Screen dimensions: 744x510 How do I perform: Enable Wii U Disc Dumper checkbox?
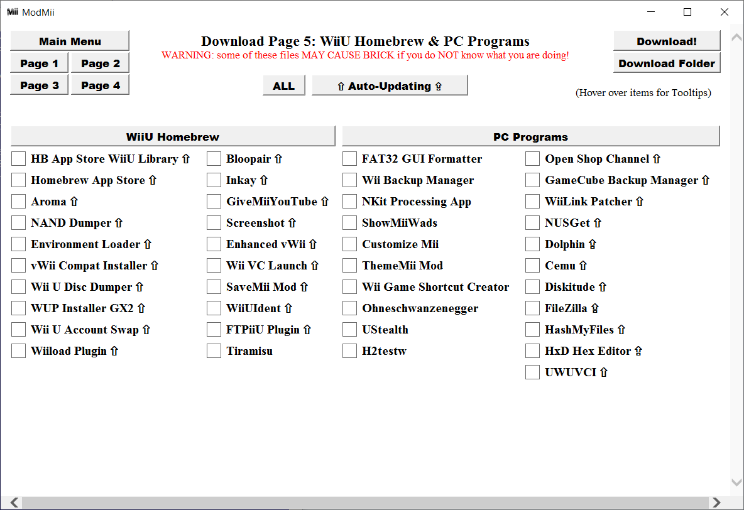(x=18, y=287)
